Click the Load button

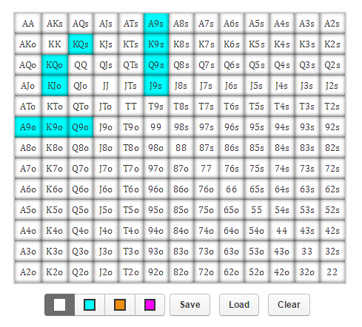[239, 305]
